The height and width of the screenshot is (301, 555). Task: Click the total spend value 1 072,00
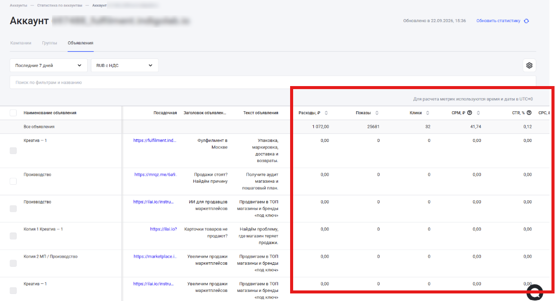pos(320,126)
